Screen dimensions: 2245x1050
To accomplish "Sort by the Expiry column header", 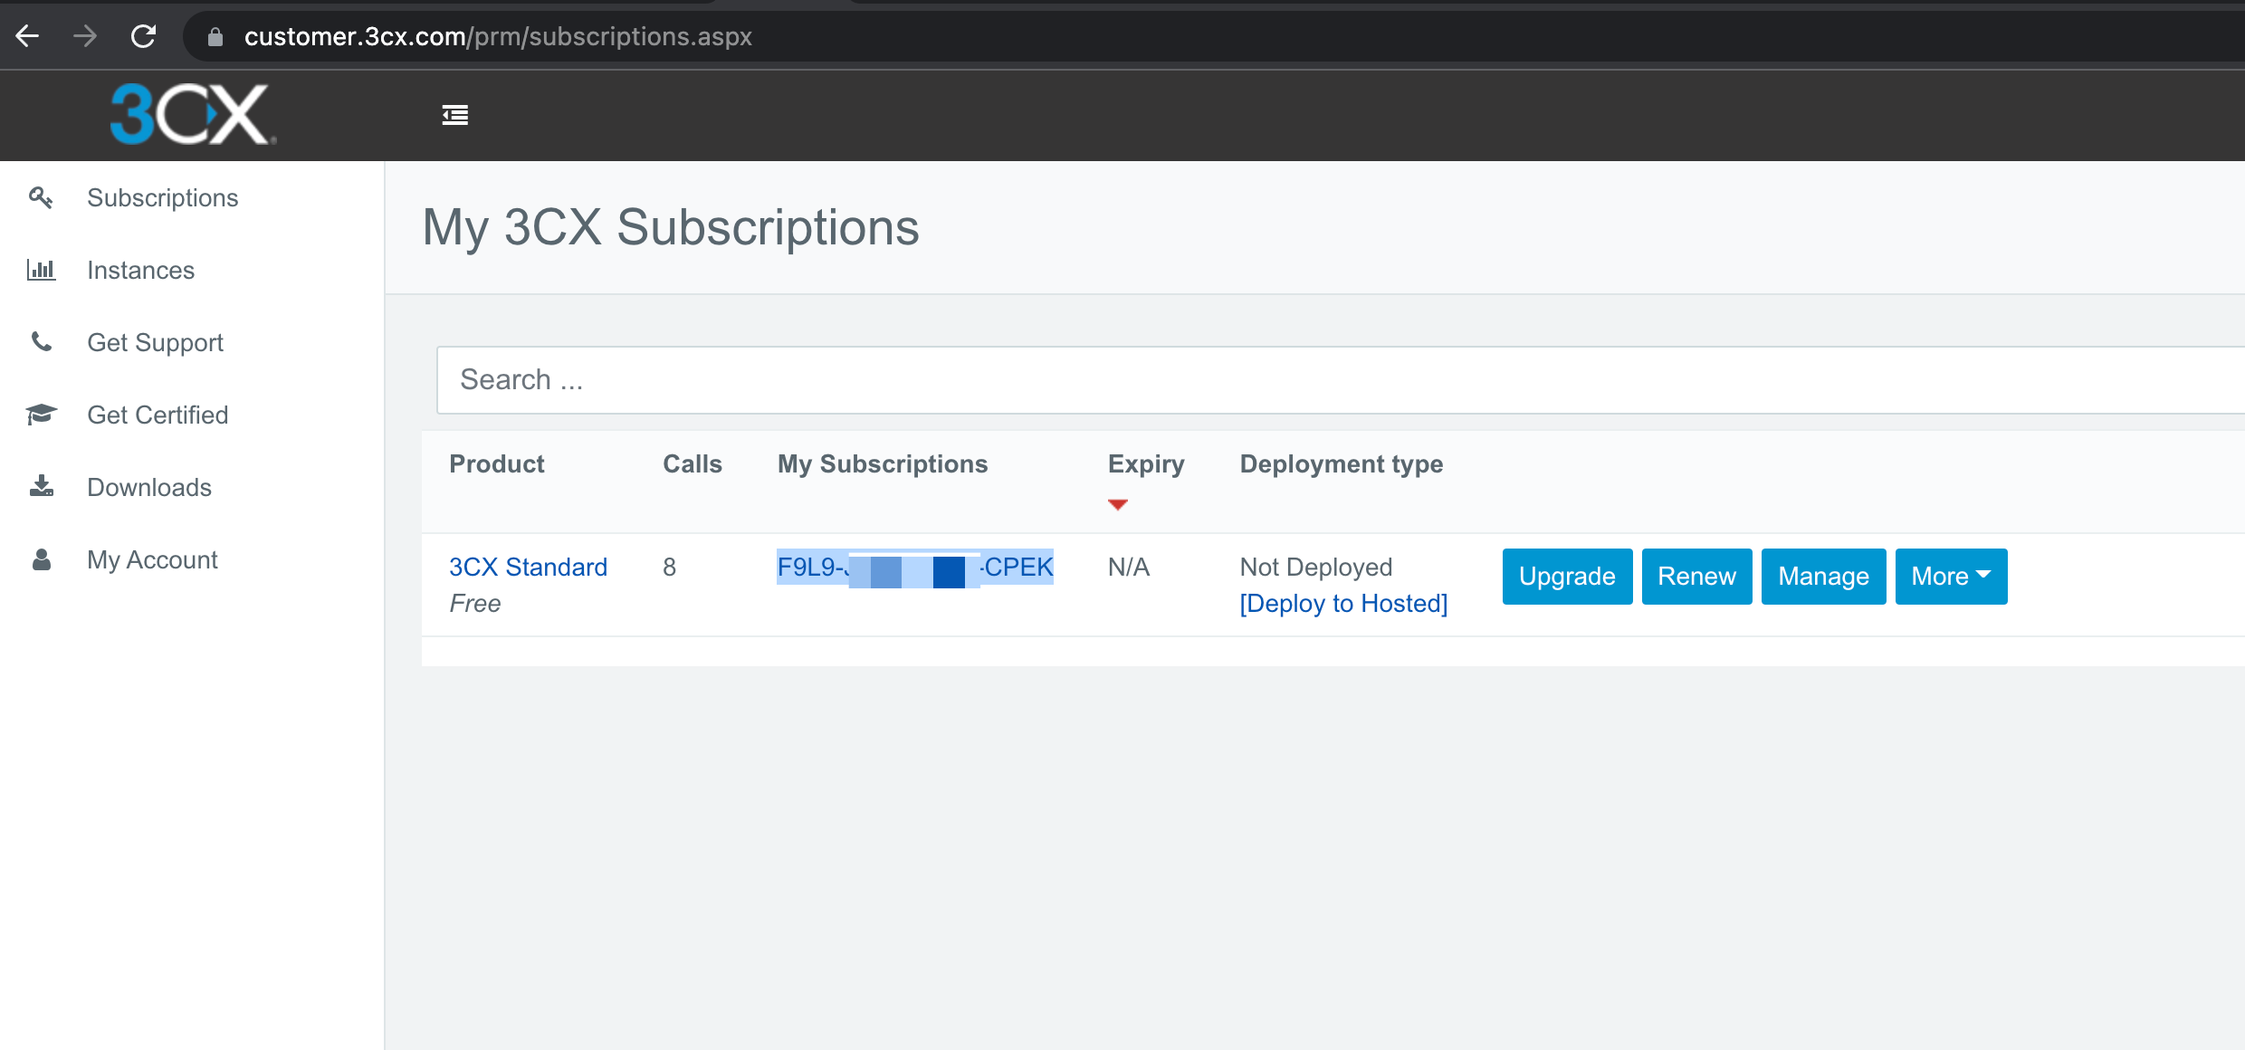I will [1146, 464].
